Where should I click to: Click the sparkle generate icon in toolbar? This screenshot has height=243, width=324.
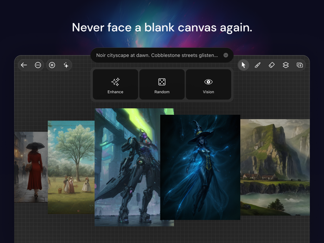click(x=66, y=65)
